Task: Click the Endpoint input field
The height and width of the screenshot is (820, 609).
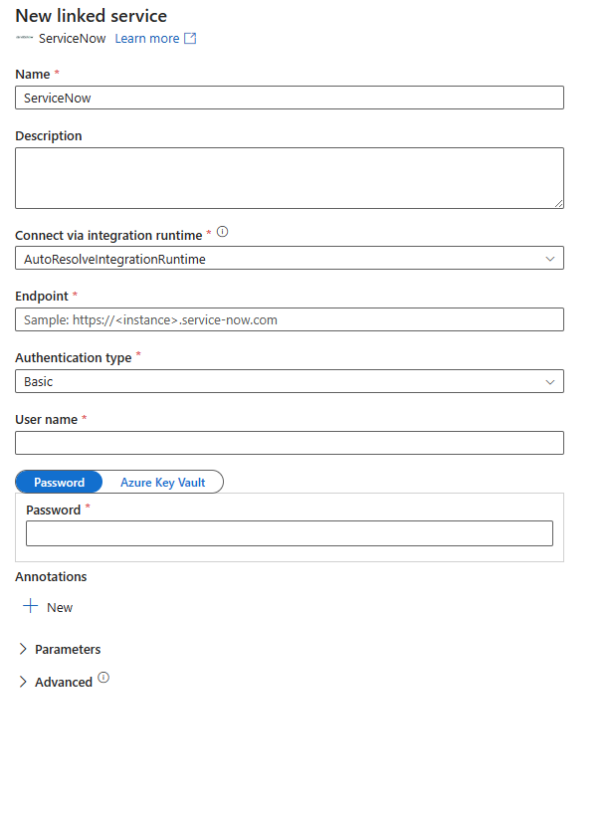Action: (x=289, y=318)
